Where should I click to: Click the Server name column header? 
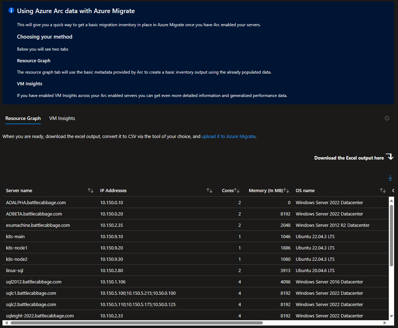tap(19, 190)
